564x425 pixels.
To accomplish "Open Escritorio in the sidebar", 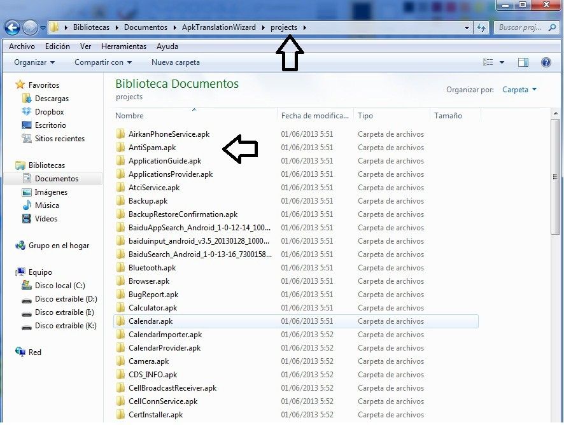I will [x=50, y=125].
